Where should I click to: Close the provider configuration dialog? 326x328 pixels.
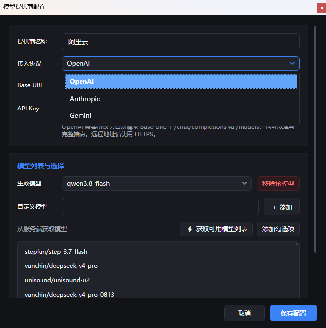coord(322,8)
